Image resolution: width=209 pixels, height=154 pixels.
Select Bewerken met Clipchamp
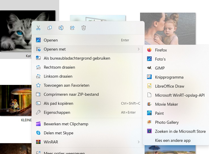pos(66,124)
